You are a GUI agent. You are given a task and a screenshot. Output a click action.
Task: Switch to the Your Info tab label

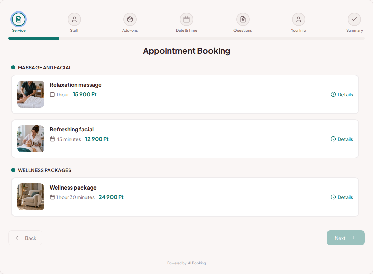[x=299, y=30]
